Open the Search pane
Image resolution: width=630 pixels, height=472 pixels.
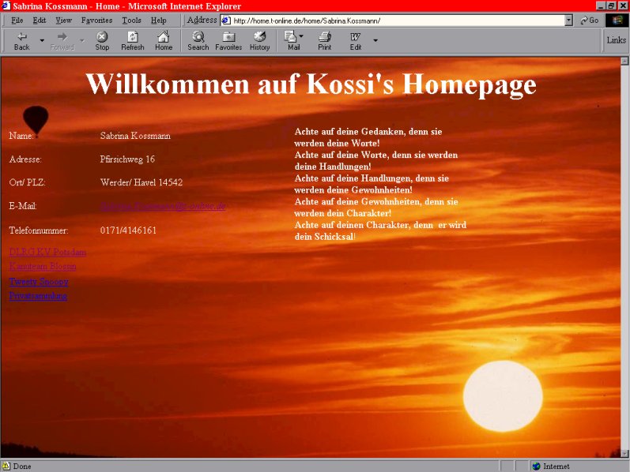click(198, 40)
